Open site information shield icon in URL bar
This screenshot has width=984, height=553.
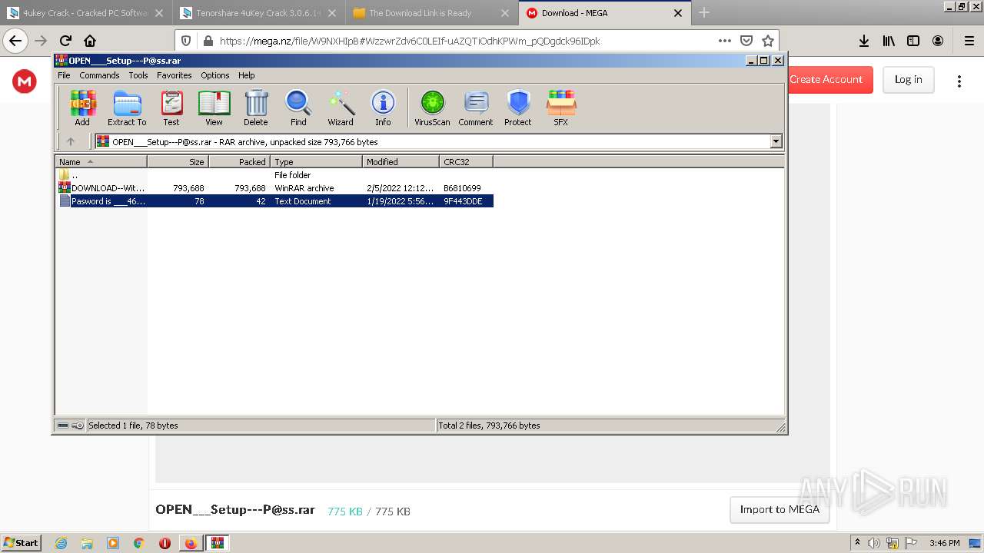(186, 41)
